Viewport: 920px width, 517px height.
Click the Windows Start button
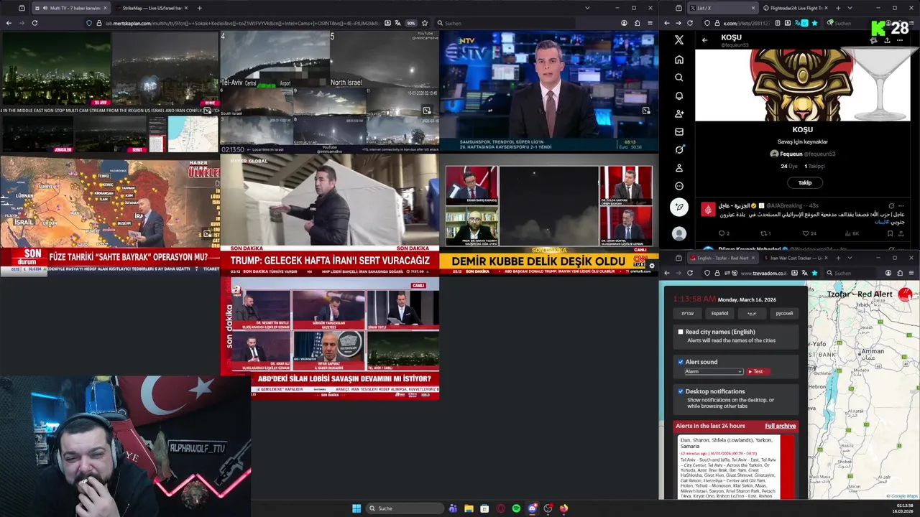(356, 508)
